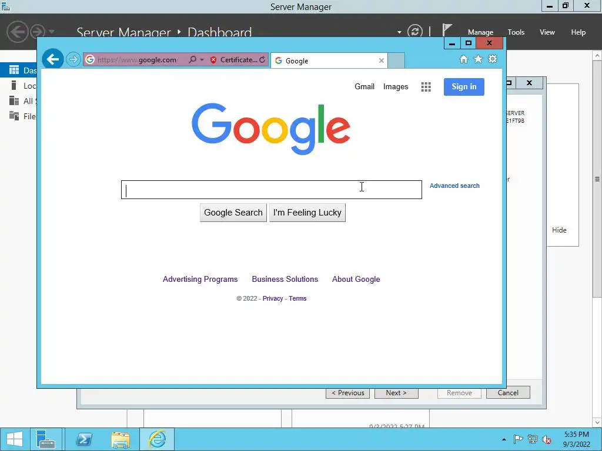This screenshot has width=602, height=451.
Task: Show hidden system tray icons
Action: 504,439
